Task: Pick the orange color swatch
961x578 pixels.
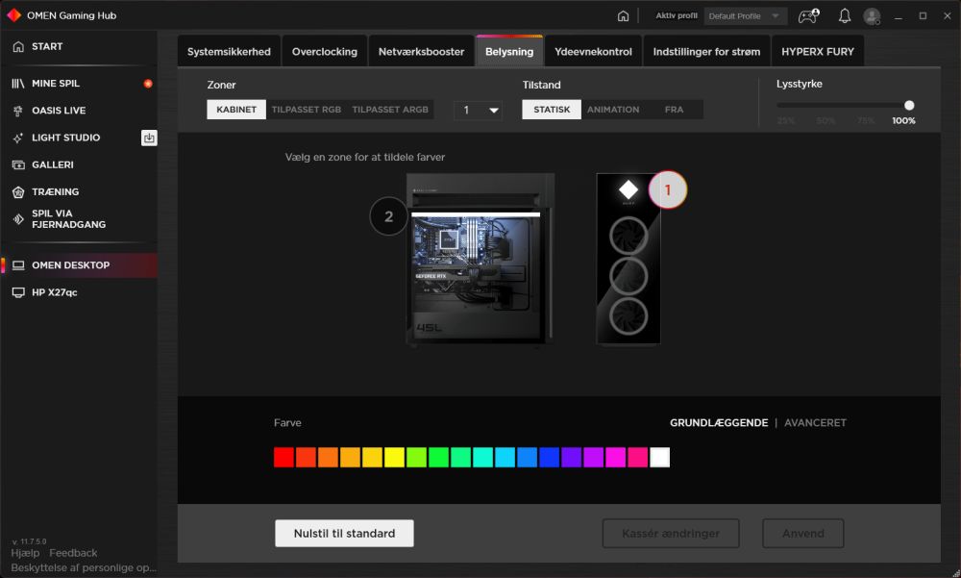Action: pyautogui.click(x=328, y=457)
